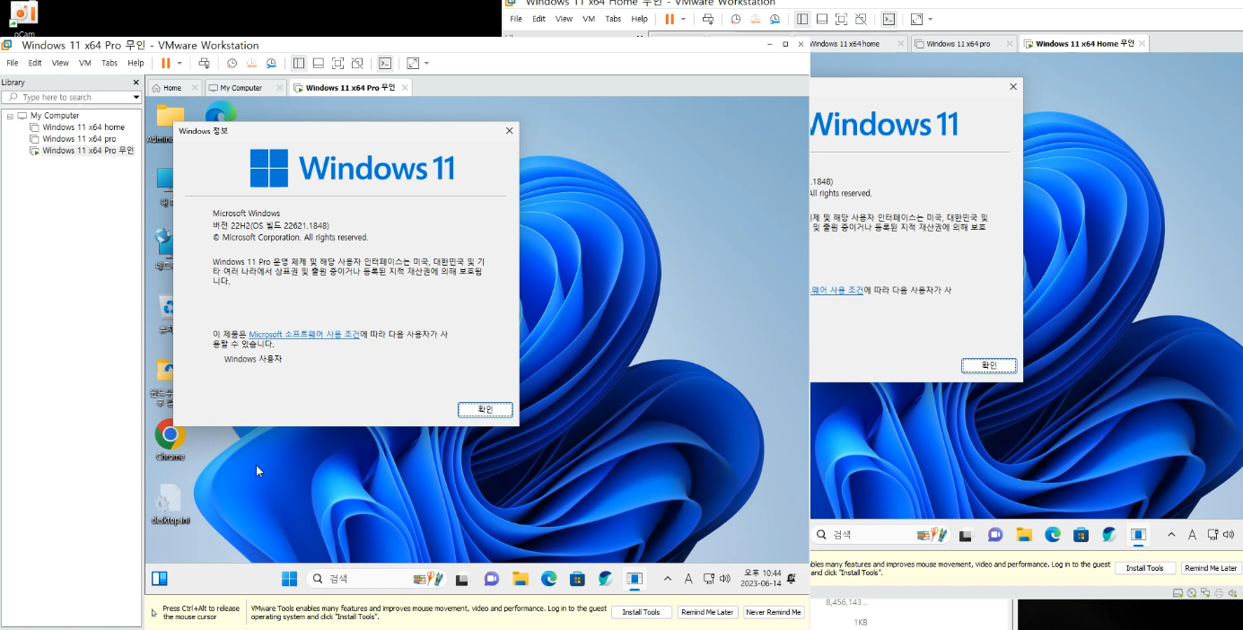
Task: Click Remind Me Later in Home window
Action: click(x=1210, y=568)
